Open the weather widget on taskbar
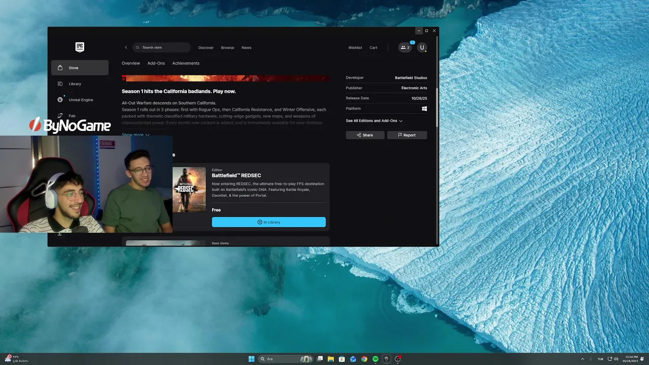Image resolution: width=649 pixels, height=365 pixels. click(x=17, y=359)
